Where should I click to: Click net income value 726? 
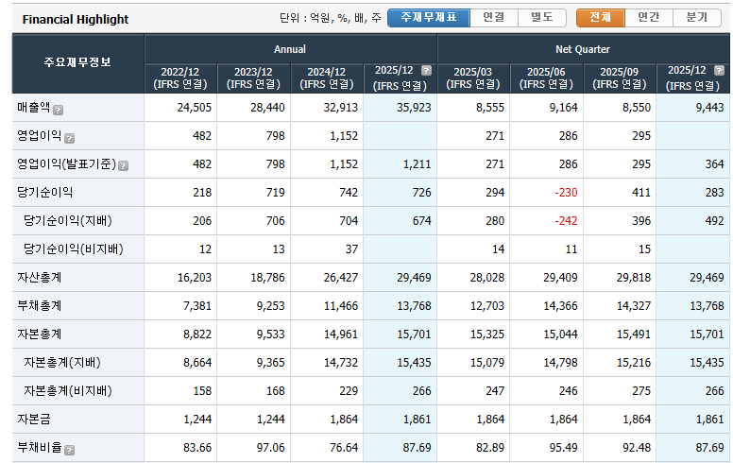point(421,192)
